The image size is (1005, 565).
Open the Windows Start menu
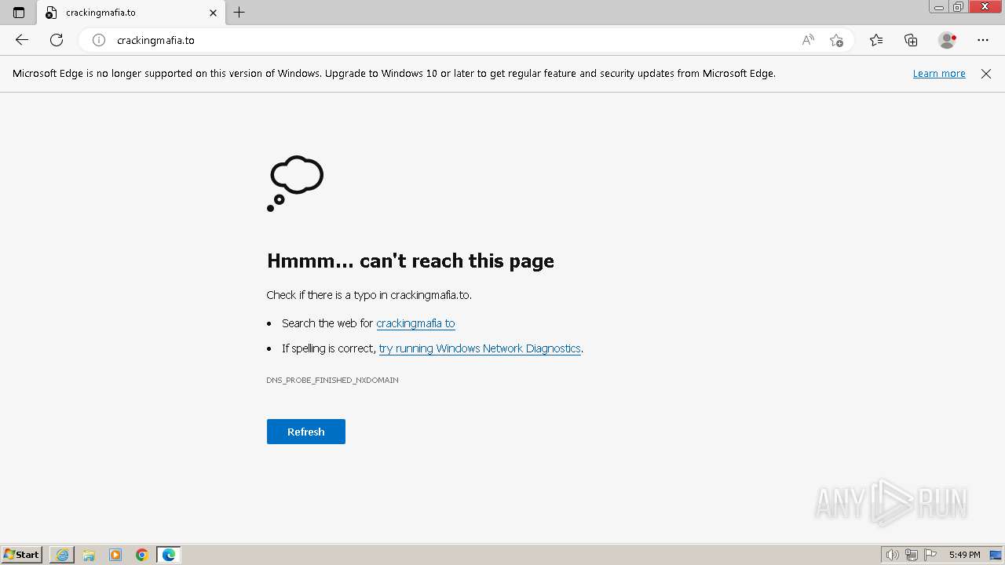click(22, 555)
